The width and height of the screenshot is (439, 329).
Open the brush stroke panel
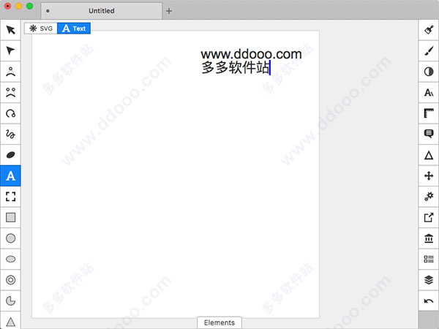click(x=428, y=50)
